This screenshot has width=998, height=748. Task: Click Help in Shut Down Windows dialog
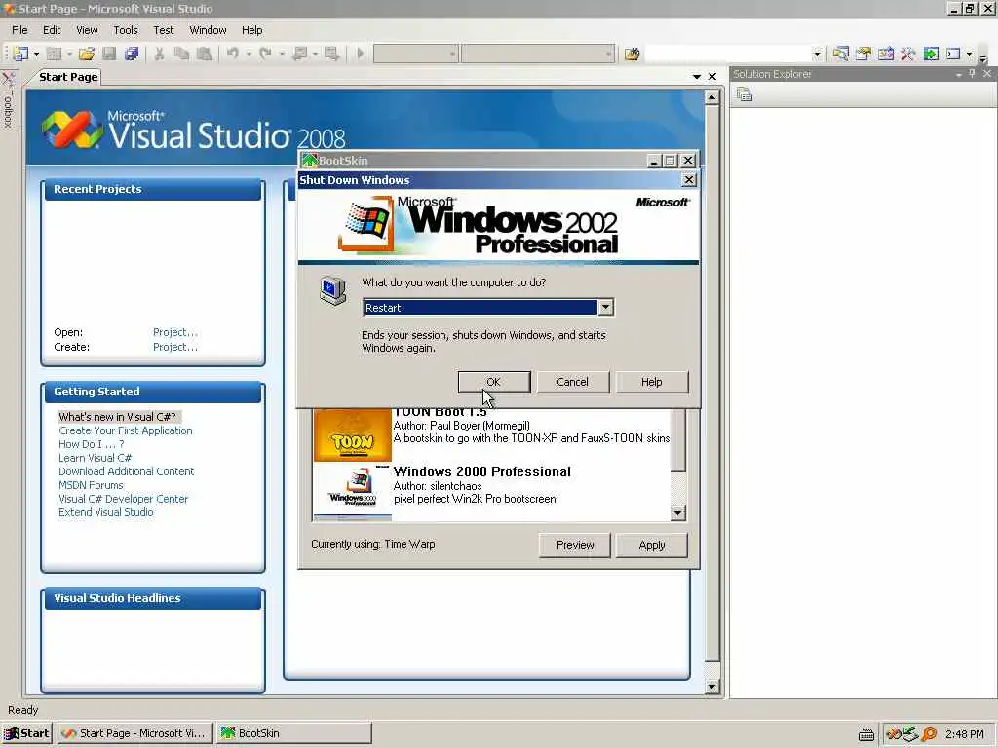(x=652, y=382)
